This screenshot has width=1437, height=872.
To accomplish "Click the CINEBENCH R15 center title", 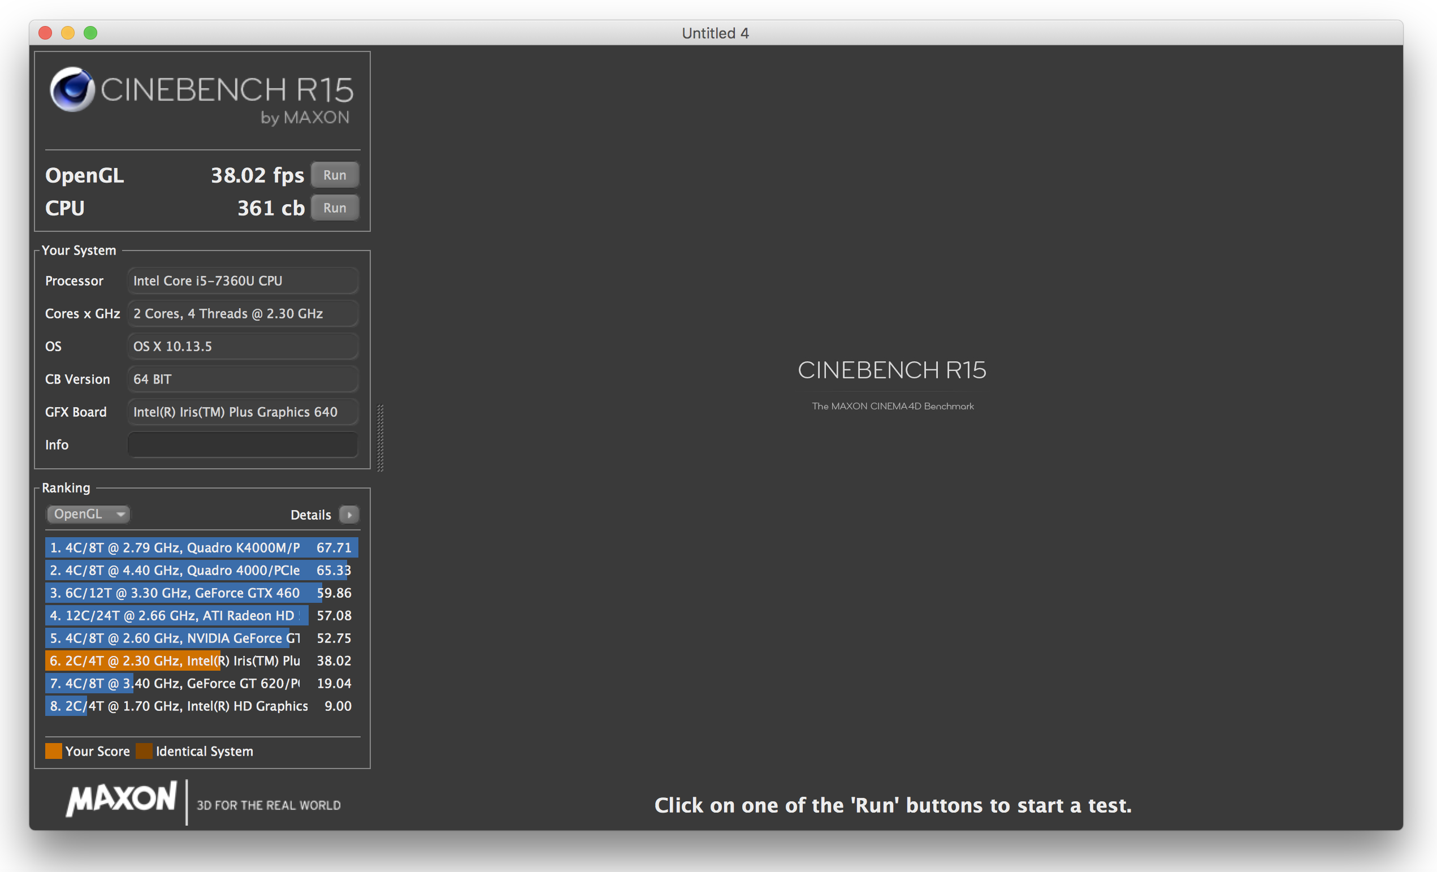I will click(x=891, y=370).
